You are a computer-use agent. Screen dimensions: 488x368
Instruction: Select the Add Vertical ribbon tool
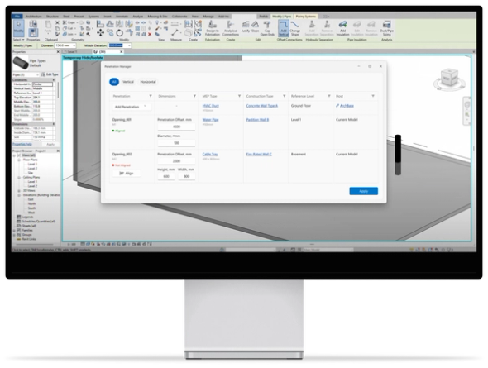click(283, 28)
